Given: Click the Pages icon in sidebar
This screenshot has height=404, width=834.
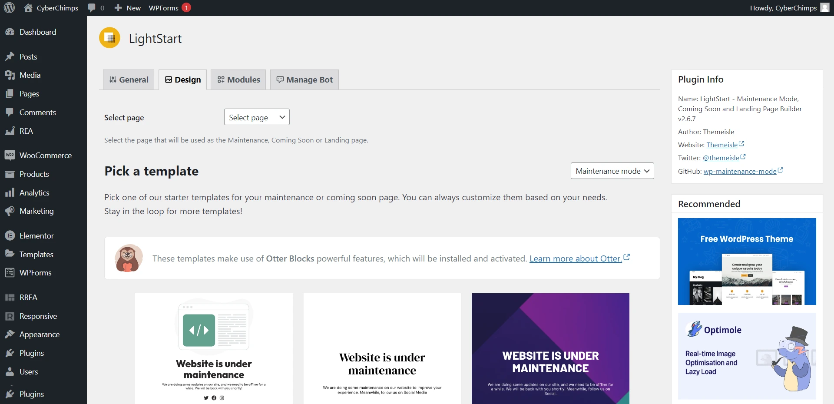Looking at the screenshot, I should tap(10, 94).
